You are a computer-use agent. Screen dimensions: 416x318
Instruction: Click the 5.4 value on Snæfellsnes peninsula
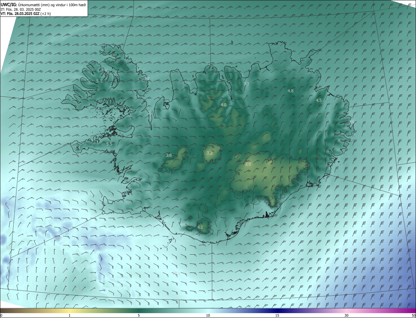point(77,148)
